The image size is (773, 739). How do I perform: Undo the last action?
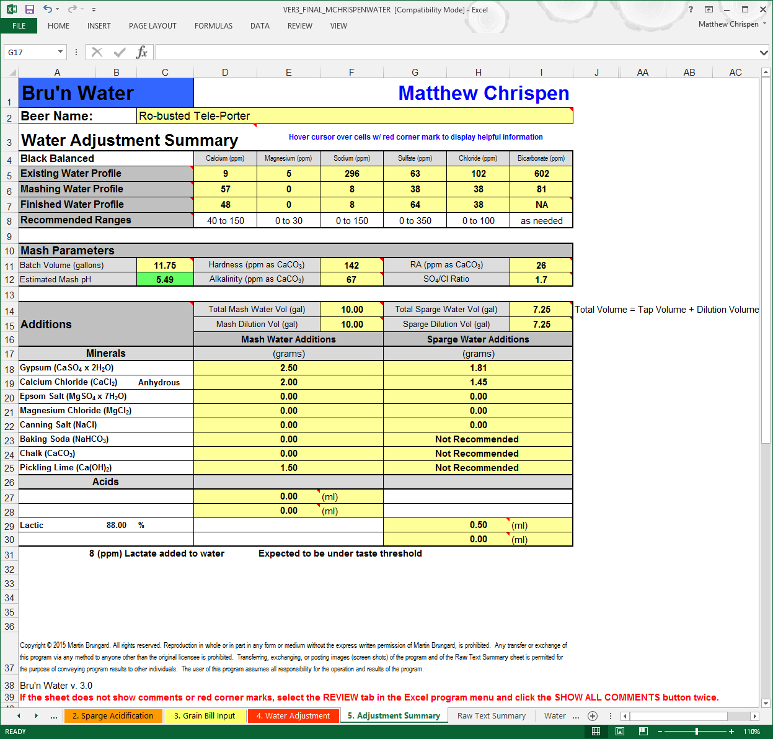pos(48,8)
